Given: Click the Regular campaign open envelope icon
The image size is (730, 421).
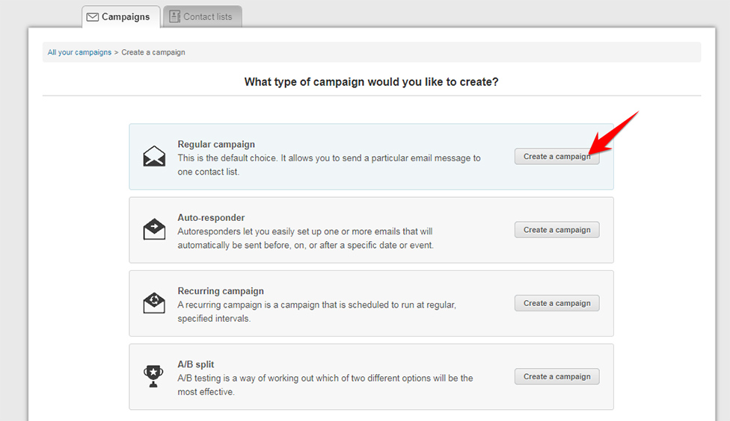Looking at the screenshot, I should coord(154,156).
